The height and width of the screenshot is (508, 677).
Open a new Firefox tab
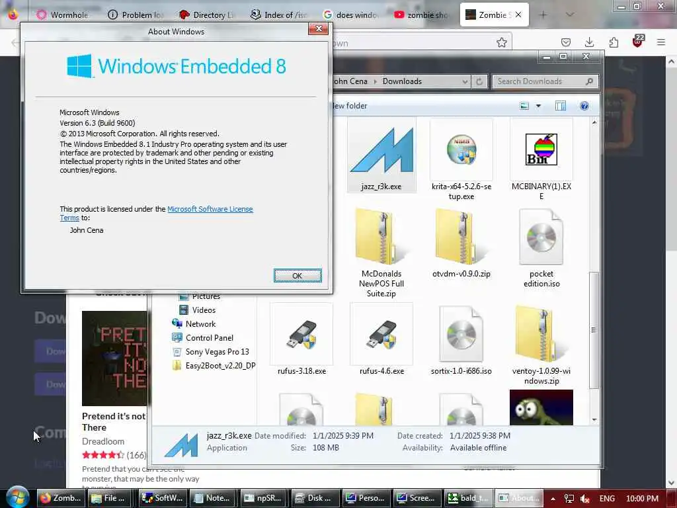(x=543, y=15)
